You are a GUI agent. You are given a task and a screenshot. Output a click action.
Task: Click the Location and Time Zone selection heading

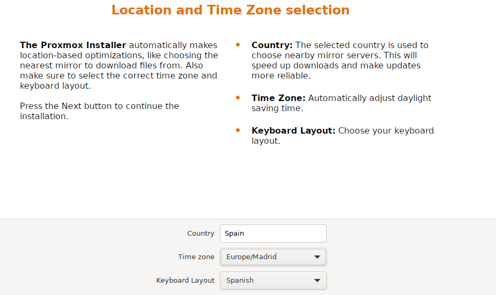click(230, 10)
